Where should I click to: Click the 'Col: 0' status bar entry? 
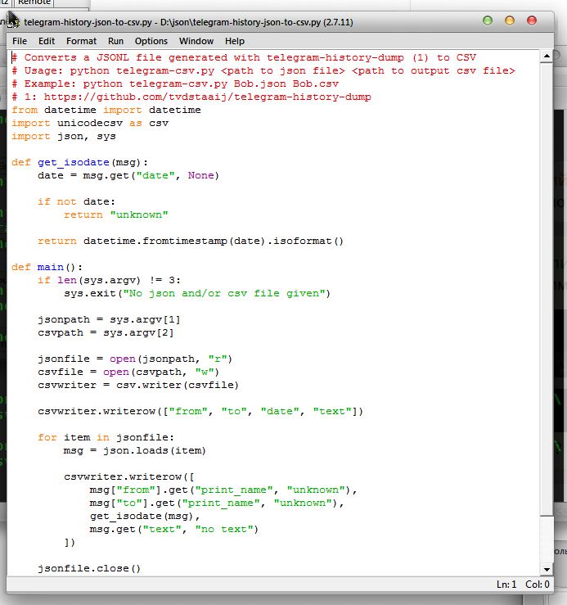[538, 585]
